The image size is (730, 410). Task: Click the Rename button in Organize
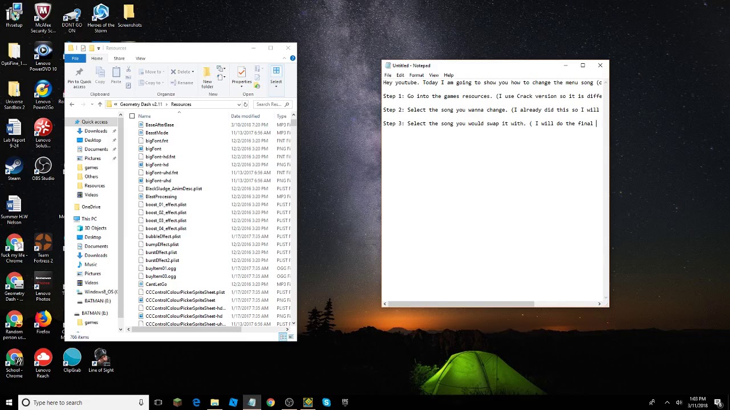(182, 83)
